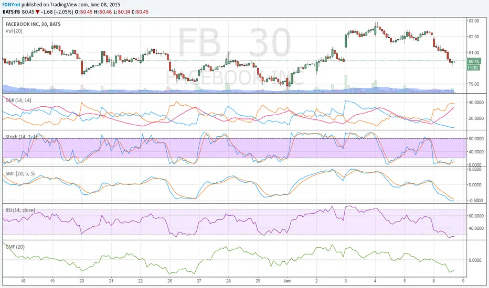Select the CMF (20) indicator label
The height and width of the screenshot is (288, 489).
point(15,247)
